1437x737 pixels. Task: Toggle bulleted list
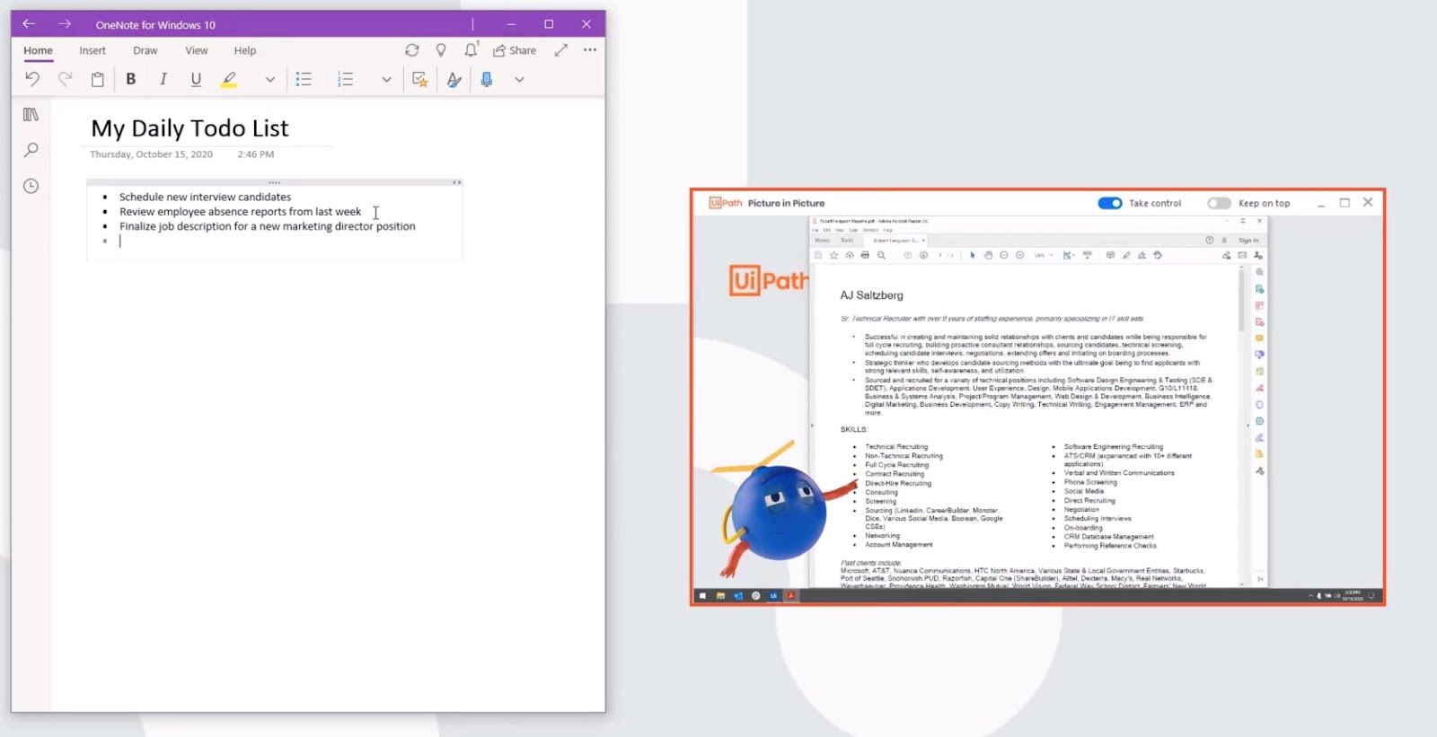click(x=304, y=79)
